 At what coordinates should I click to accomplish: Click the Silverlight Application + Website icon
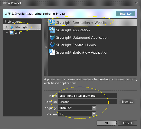click(x=52, y=23)
